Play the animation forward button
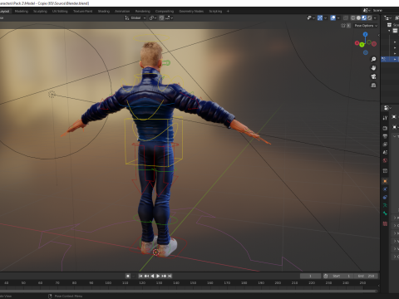Image resolution: width=399 pixels, height=299 pixels. (158, 276)
